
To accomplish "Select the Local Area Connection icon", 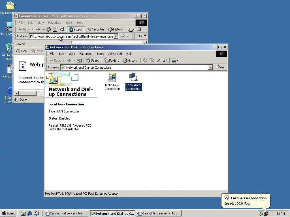I will click(x=134, y=82).
